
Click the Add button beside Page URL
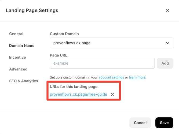(165, 63)
